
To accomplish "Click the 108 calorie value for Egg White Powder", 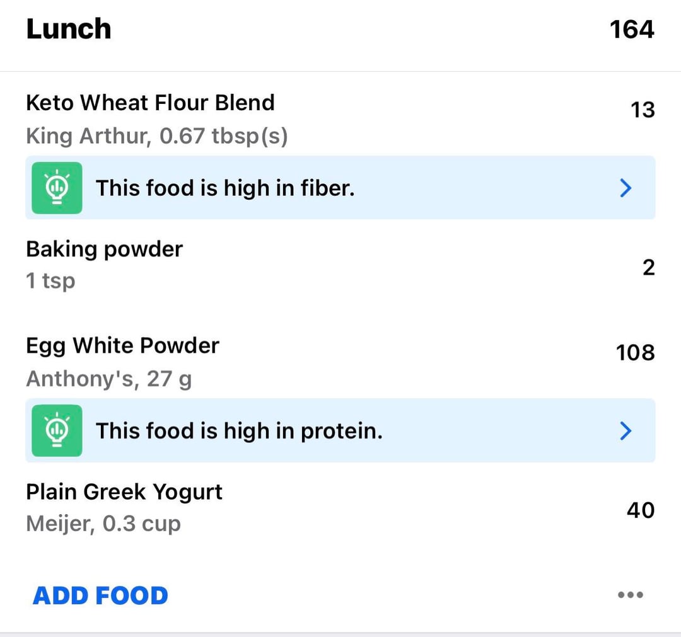I will 635,353.
